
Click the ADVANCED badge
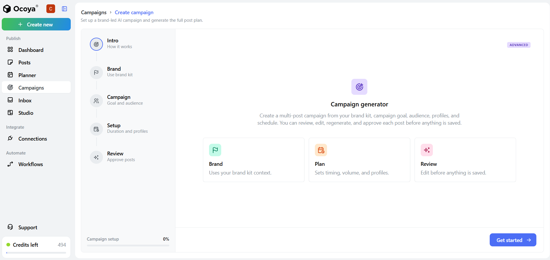click(x=519, y=45)
